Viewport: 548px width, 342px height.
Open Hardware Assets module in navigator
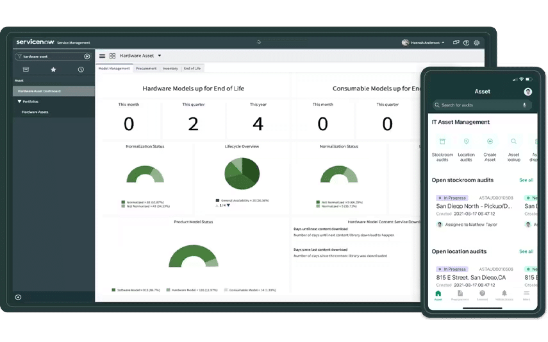(35, 112)
